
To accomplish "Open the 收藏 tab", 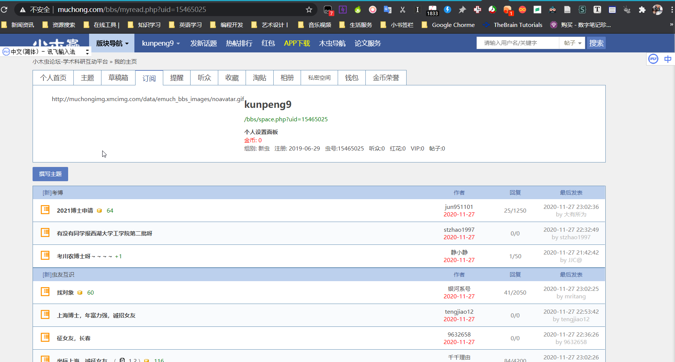I will click(x=232, y=78).
